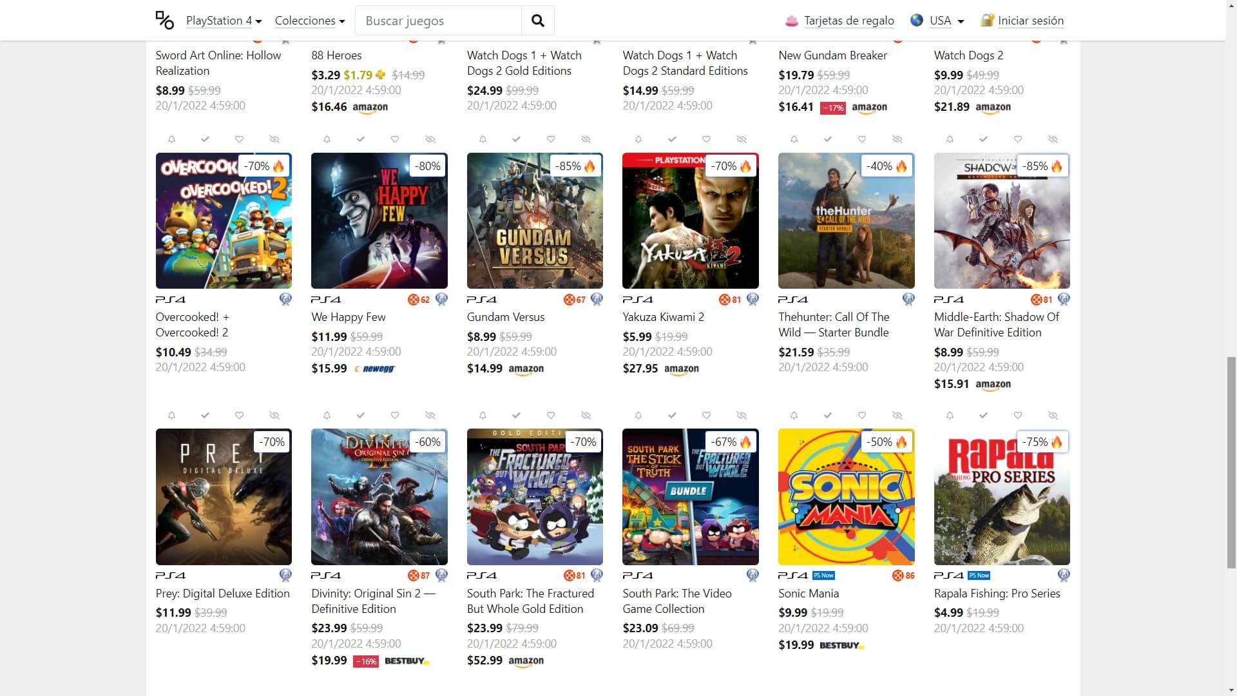
Task: Click the heart wishlist icon above We Happy Few
Action: pos(395,139)
